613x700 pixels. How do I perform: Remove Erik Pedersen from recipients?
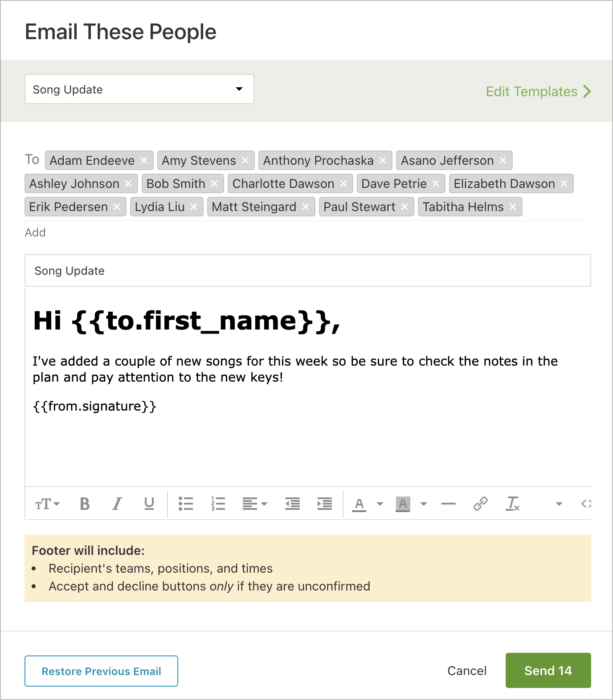(117, 207)
